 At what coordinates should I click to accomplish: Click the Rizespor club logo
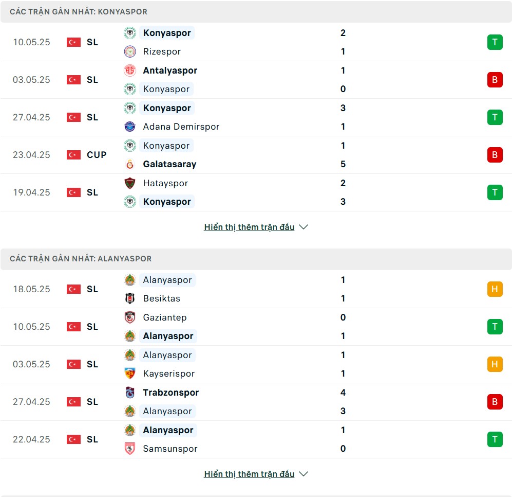click(130, 51)
